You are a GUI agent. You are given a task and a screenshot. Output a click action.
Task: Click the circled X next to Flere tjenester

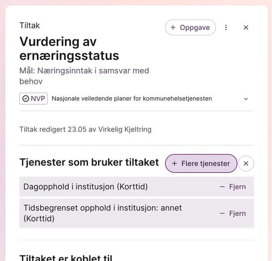click(x=246, y=164)
